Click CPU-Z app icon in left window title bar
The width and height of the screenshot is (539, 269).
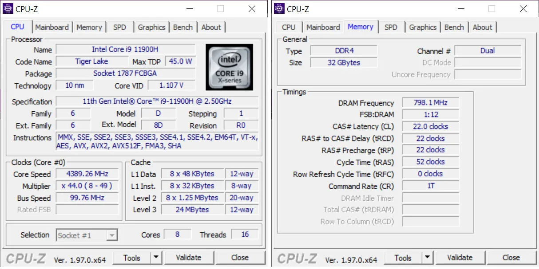(x=8, y=8)
